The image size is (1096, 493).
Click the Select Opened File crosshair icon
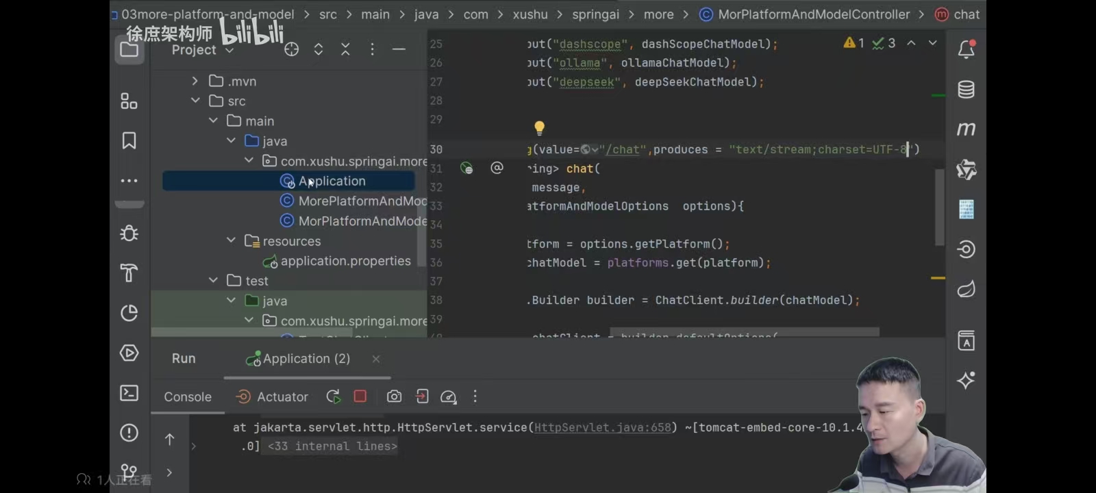tap(292, 49)
